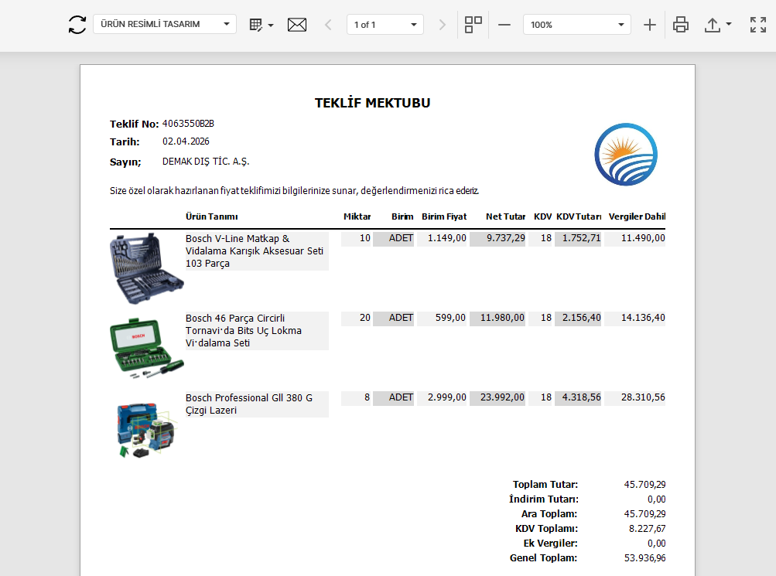Send the report by email icon

click(297, 25)
